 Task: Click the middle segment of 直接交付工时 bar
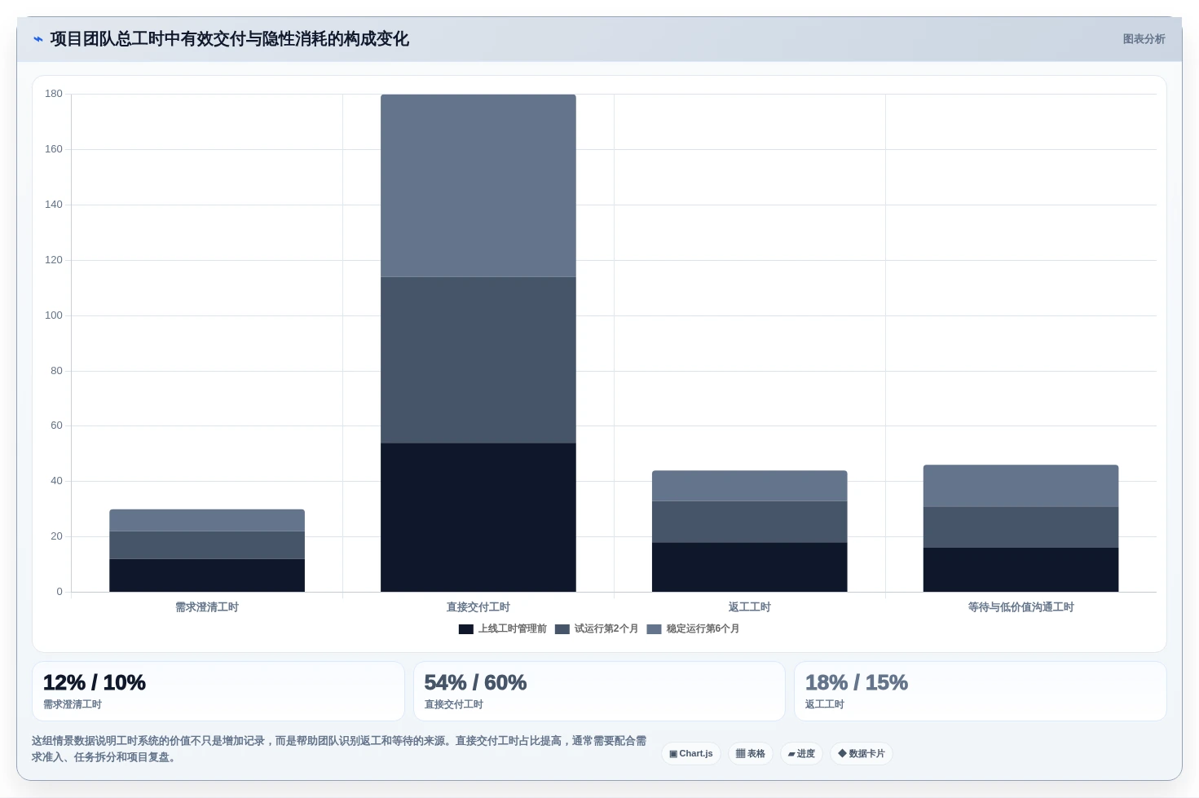click(x=478, y=360)
